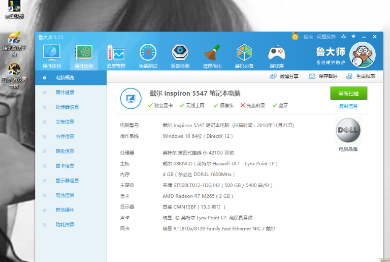This screenshot has width=390, height=262.
Task: Click the 鲁大师 mascot avatar
Action: [363, 55]
